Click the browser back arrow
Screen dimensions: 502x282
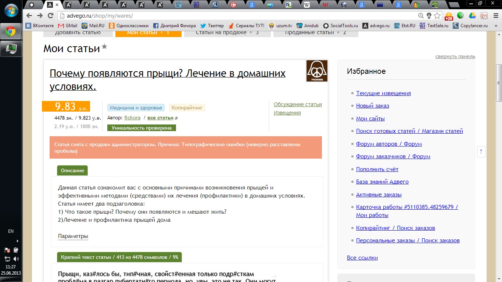(x=29, y=16)
